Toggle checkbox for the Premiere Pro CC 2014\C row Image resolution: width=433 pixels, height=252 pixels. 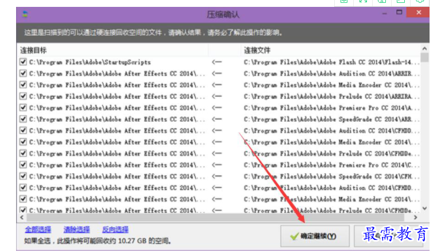click(x=23, y=165)
